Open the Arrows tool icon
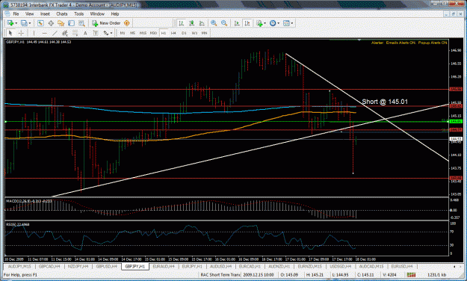Screen dimensions: 467x281 pos(106,33)
